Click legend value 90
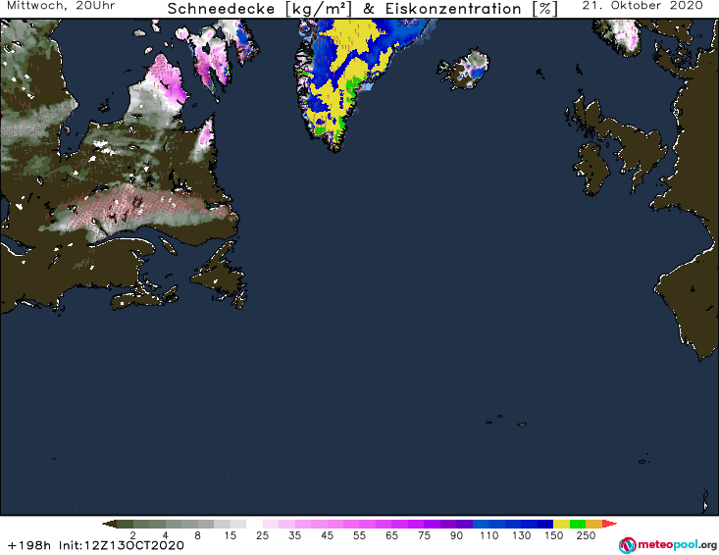 [x=456, y=535]
